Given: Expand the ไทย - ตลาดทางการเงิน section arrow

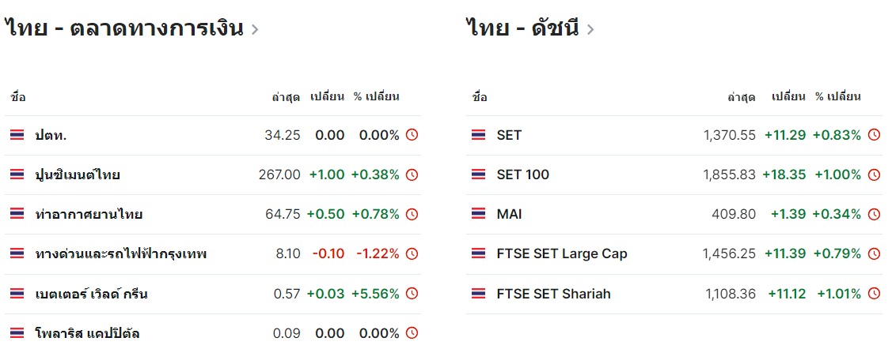Looking at the screenshot, I should [255, 30].
